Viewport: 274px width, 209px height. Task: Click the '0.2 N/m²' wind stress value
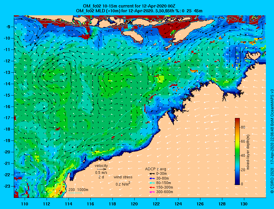[123, 184]
